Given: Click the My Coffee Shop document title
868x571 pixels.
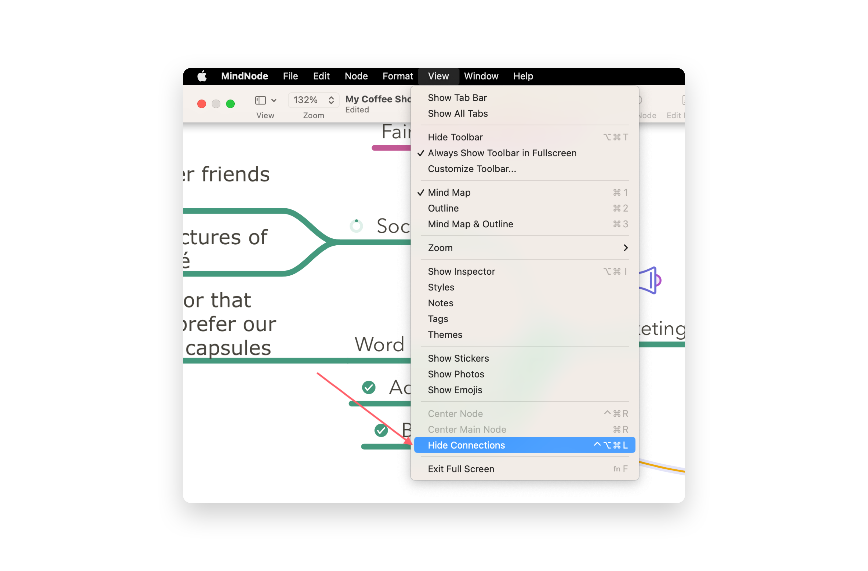Looking at the screenshot, I should point(378,99).
